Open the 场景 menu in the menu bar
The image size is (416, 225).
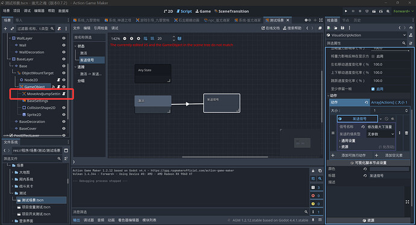(7, 11)
